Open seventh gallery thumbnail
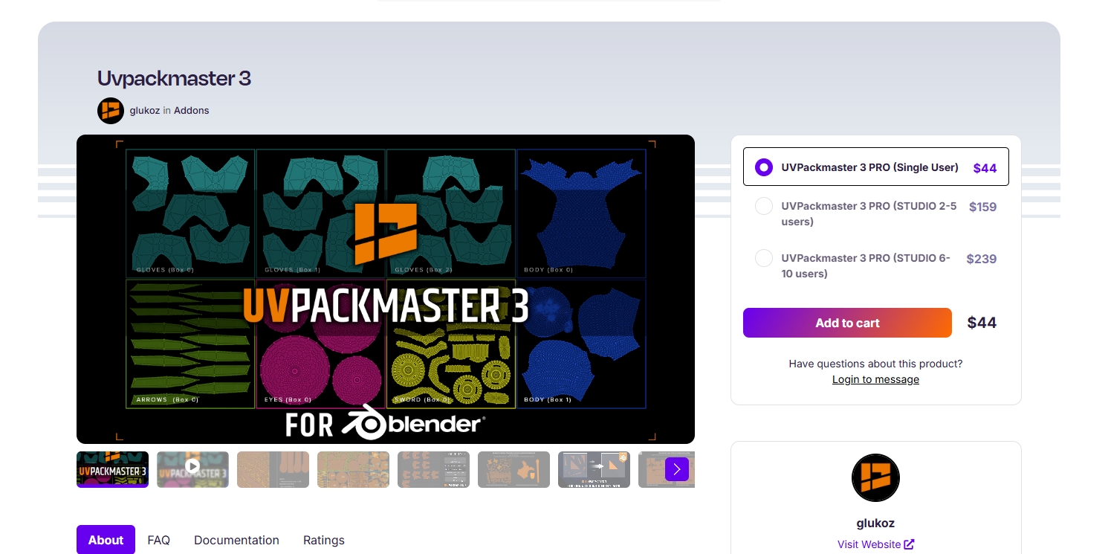 click(594, 469)
